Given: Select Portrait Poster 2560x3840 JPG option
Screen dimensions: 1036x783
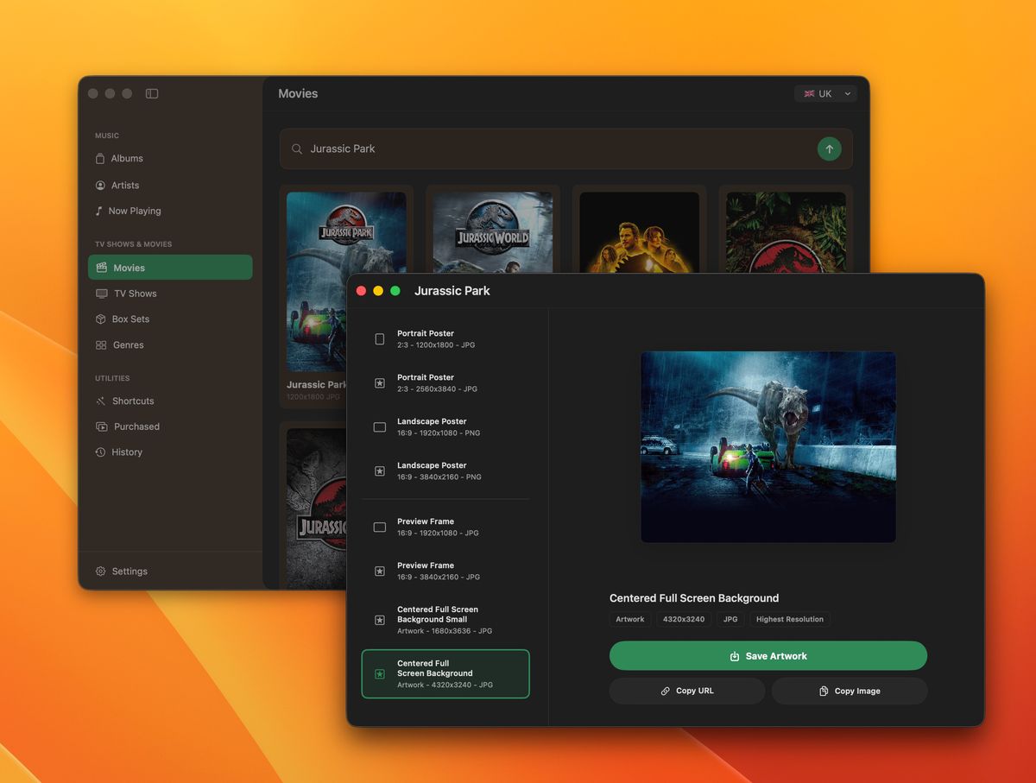Looking at the screenshot, I should 445,382.
